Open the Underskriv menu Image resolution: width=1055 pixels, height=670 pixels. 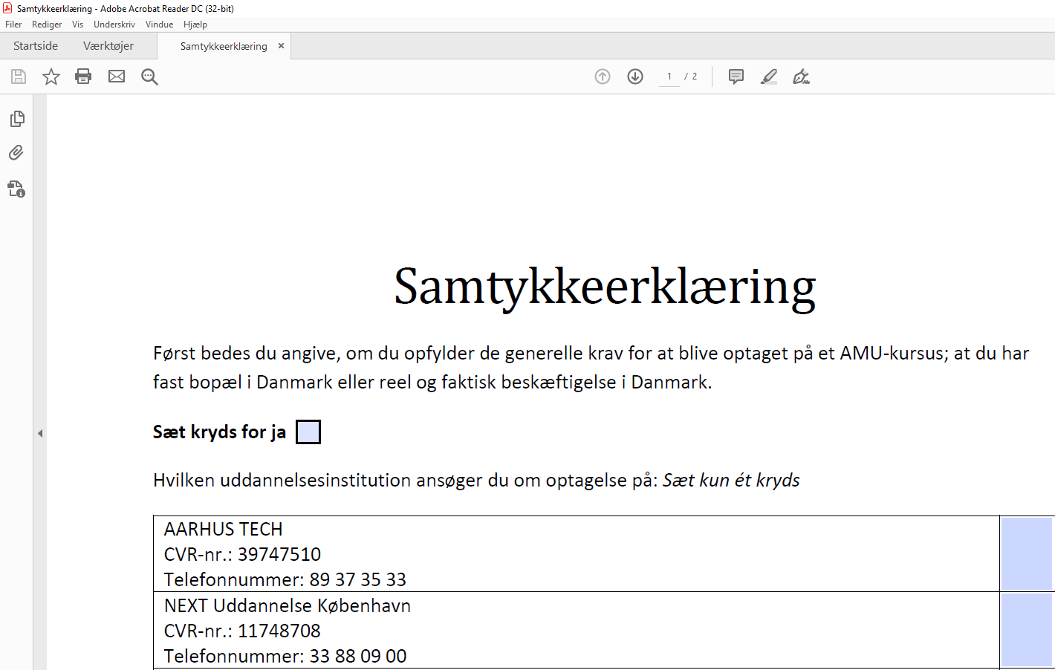click(114, 24)
